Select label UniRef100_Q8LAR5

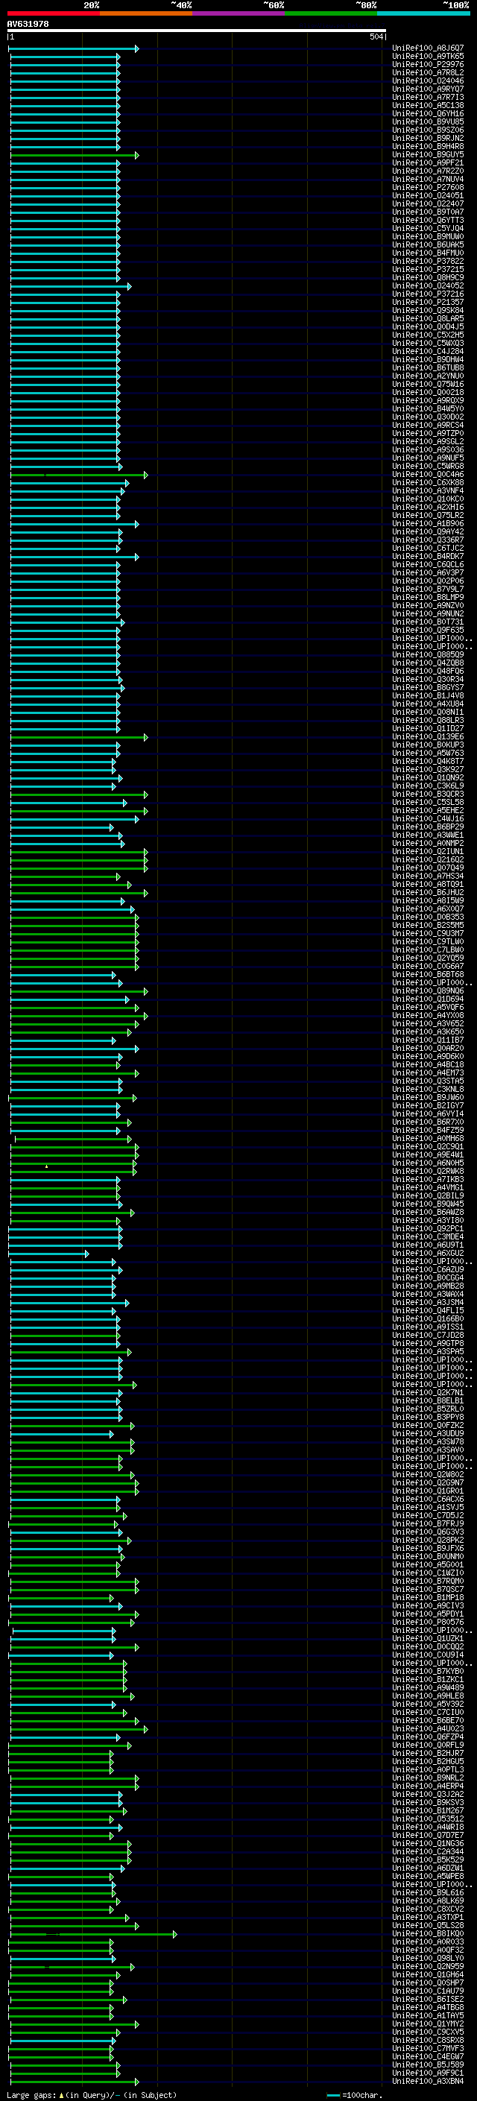(428, 319)
